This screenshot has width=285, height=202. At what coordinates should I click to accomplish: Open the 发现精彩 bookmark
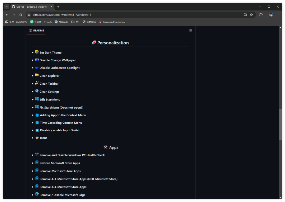(x=61, y=22)
